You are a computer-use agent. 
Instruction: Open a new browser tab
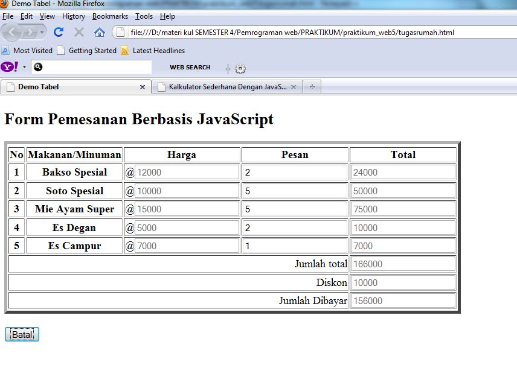[x=312, y=86]
